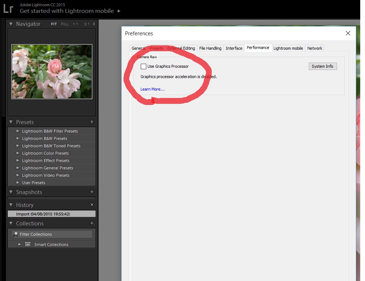Clear History with the X icon
Image resolution: width=365 pixels, height=281 pixels.
coord(92,205)
